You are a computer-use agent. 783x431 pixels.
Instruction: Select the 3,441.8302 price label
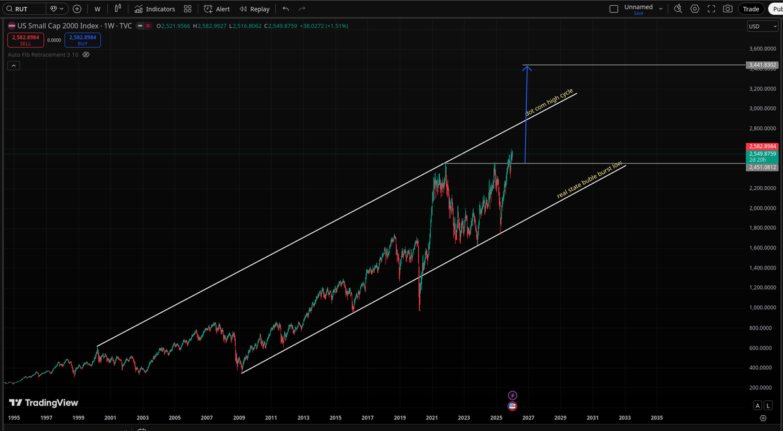click(762, 65)
